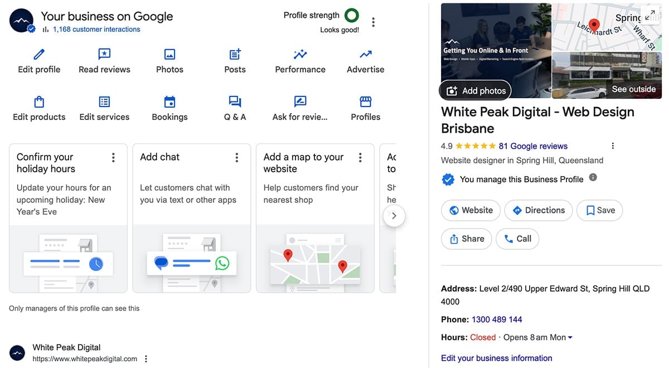Open the Edit services tab
The height and width of the screenshot is (368, 669).
104,102
